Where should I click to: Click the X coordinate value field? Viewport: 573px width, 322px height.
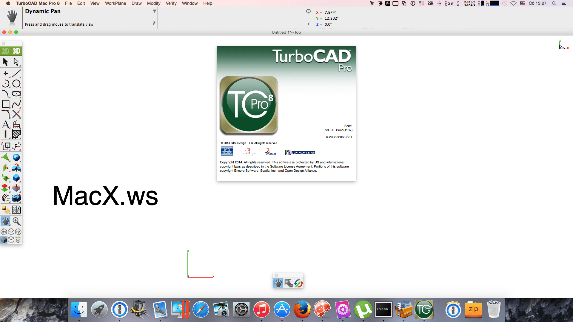point(330,13)
